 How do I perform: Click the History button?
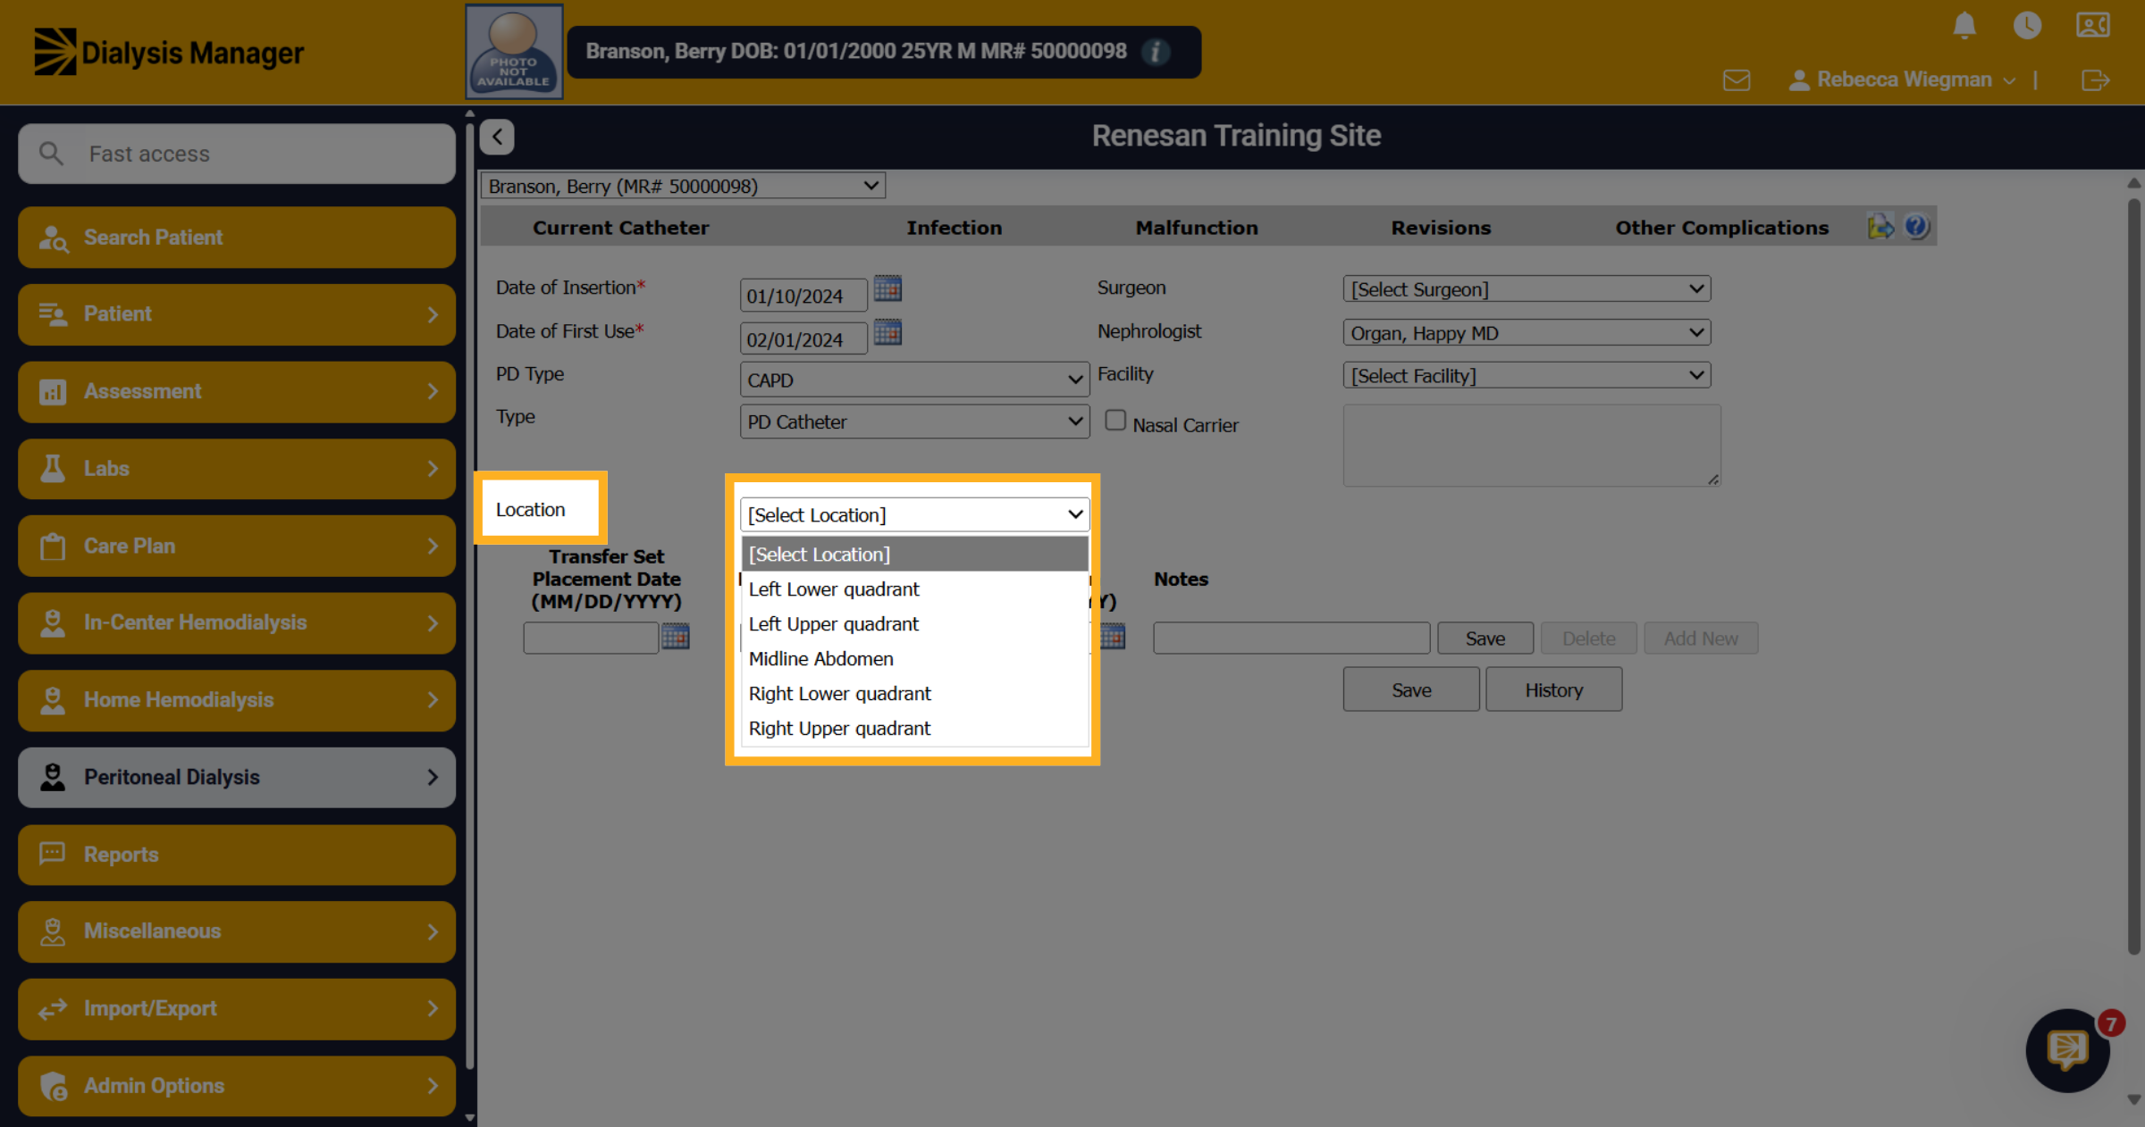point(1553,689)
